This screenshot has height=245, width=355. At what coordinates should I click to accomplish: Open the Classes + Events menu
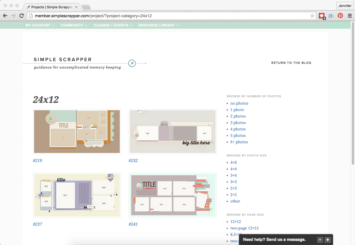pos(113,25)
